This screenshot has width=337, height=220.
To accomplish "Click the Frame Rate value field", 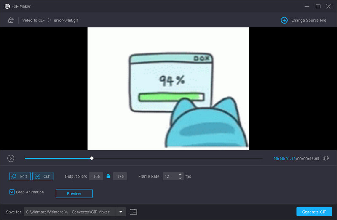I will [x=170, y=176].
